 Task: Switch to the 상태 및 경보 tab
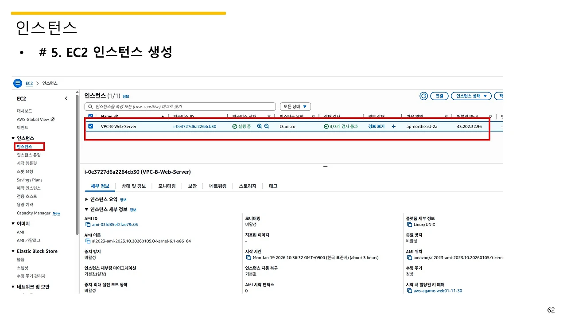point(133,186)
